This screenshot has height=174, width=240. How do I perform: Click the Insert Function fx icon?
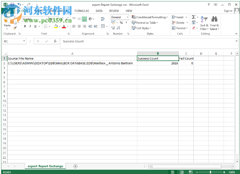coord(55,41)
